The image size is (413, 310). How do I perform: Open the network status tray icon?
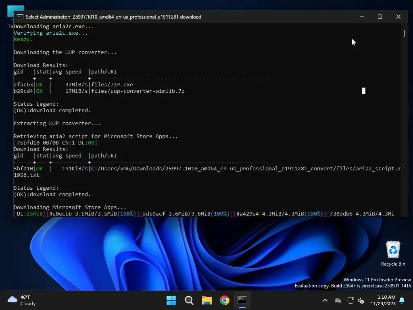tap(350, 300)
